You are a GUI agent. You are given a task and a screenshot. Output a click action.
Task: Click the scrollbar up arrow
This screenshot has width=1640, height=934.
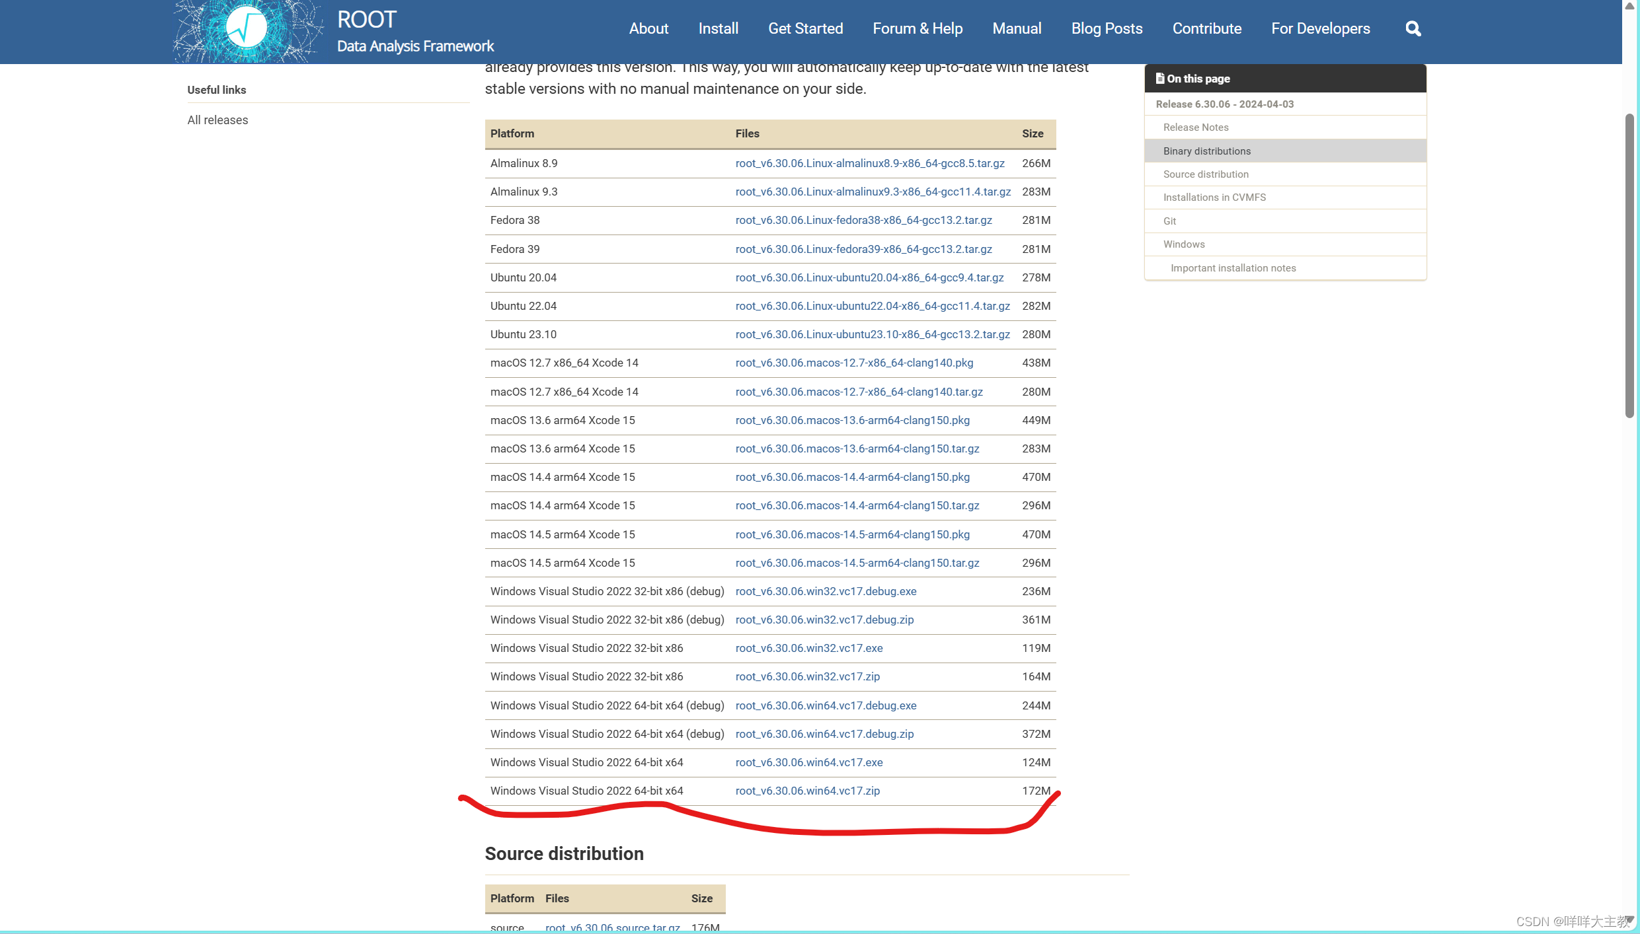tap(1629, 6)
